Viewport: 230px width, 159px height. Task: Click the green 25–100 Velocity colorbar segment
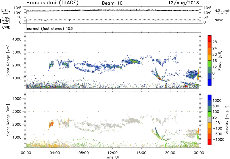210,114
